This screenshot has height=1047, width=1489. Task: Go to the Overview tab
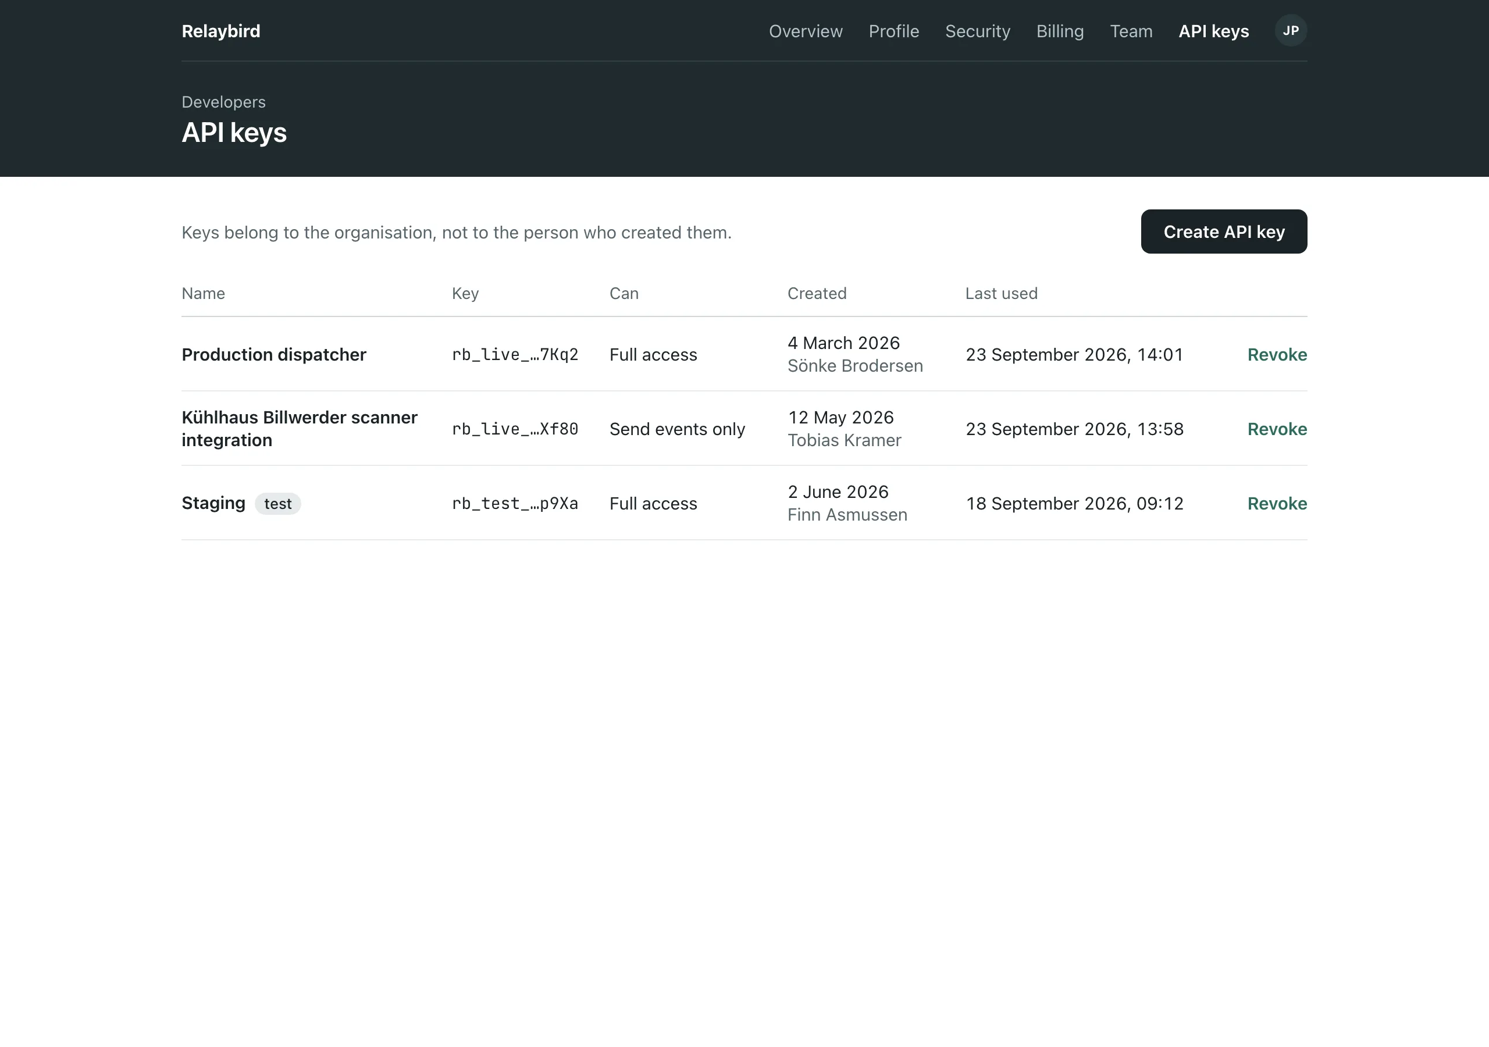pos(806,31)
